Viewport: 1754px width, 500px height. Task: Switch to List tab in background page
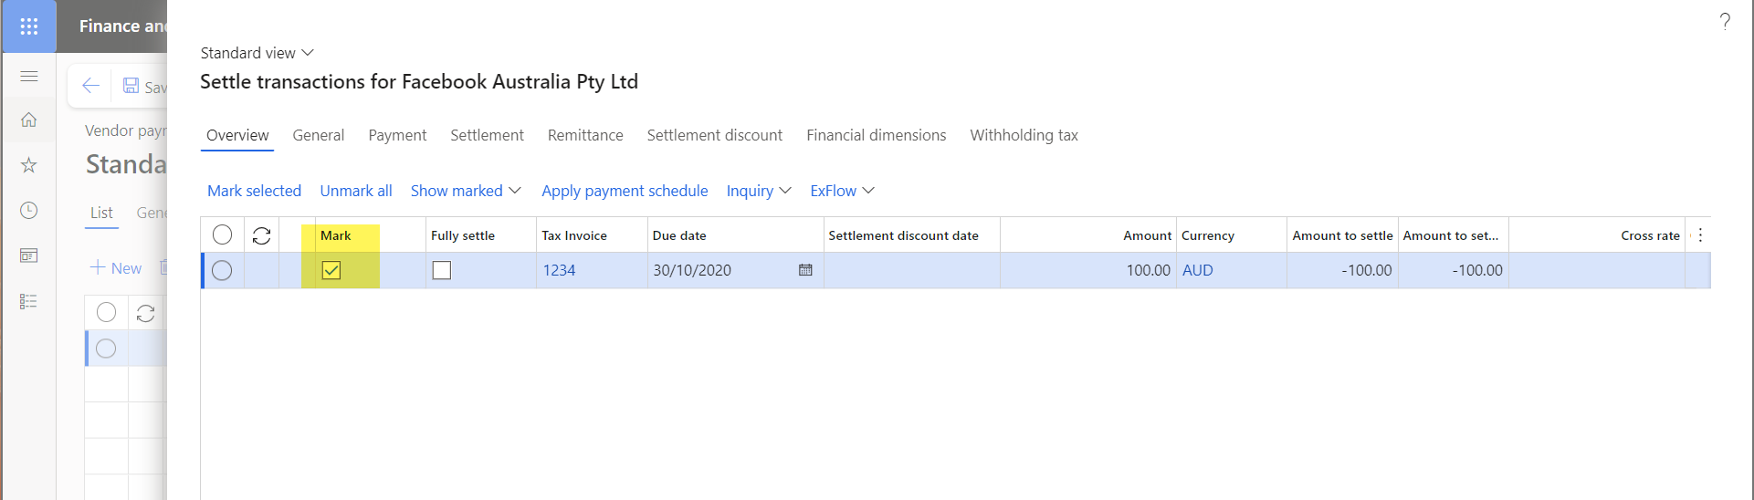[101, 213]
